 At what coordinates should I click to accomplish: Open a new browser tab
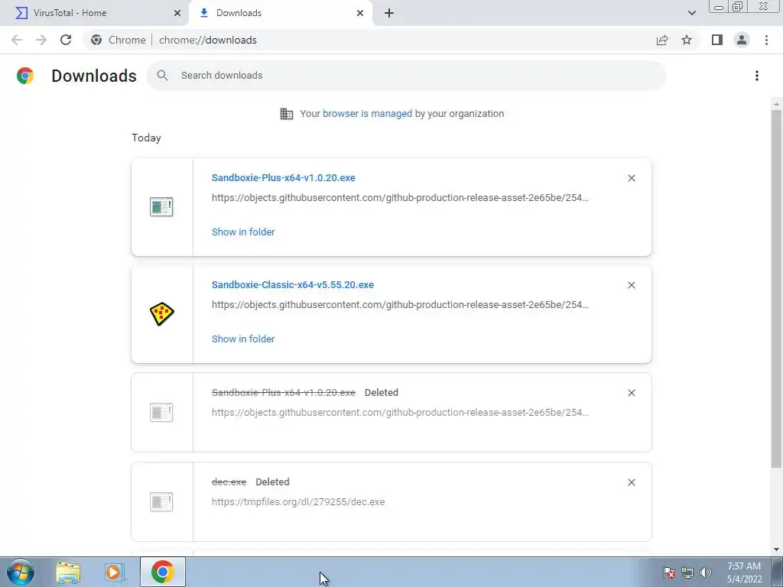coord(389,13)
